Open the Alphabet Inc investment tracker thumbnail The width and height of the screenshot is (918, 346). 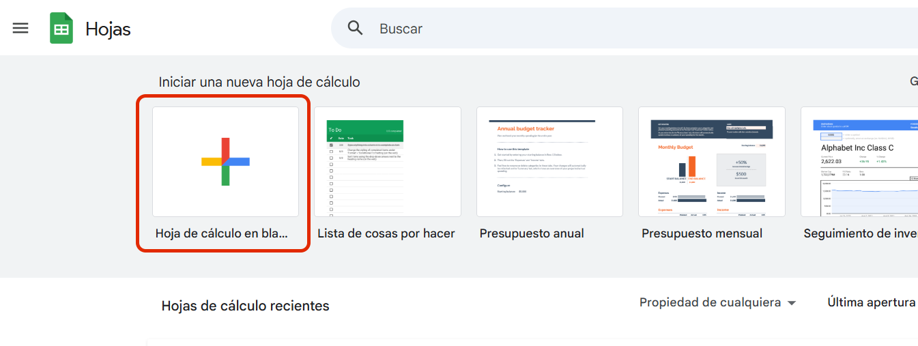[x=859, y=162]
